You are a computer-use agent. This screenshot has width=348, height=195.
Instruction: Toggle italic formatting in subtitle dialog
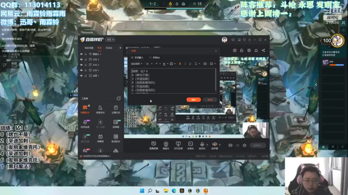click(x=185, y=64)
